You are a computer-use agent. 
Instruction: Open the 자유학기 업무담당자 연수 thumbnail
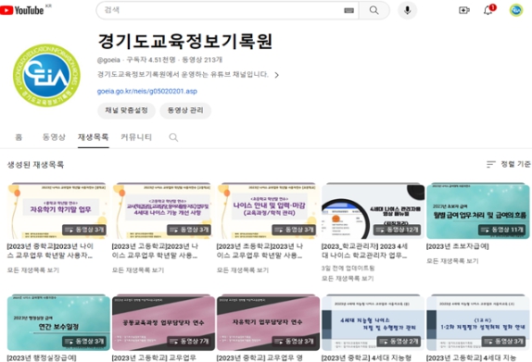[268, 323]
